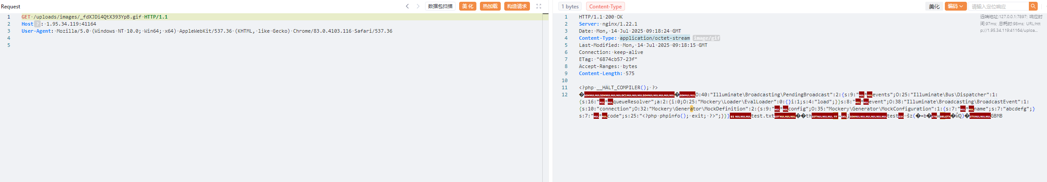Go to previous request with left arrow
Image resolution: width=1047 pixels, height=182 pixels.
[407, 6]
